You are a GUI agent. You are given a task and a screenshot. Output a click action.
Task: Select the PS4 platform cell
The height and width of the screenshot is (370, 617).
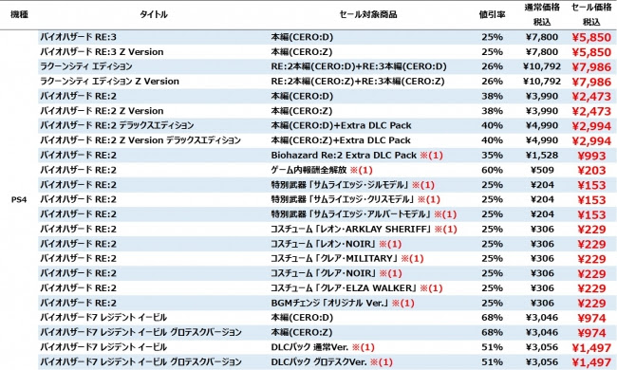coord(19,200)
